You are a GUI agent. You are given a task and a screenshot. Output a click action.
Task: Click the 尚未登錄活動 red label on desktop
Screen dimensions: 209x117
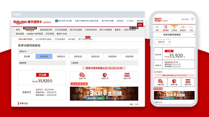[79, 84]
